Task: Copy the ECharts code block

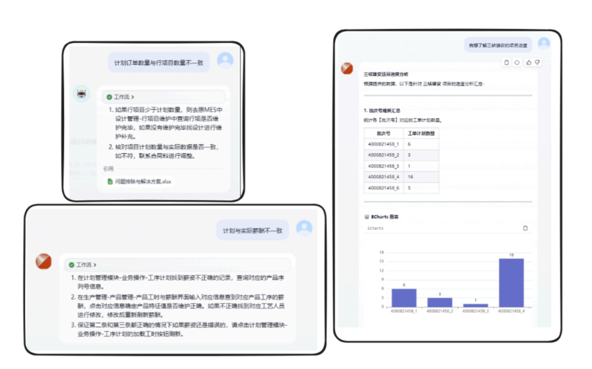Action: (x=525, y=228)
